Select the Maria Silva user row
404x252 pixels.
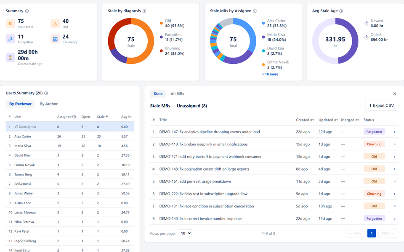coord(70,146)
